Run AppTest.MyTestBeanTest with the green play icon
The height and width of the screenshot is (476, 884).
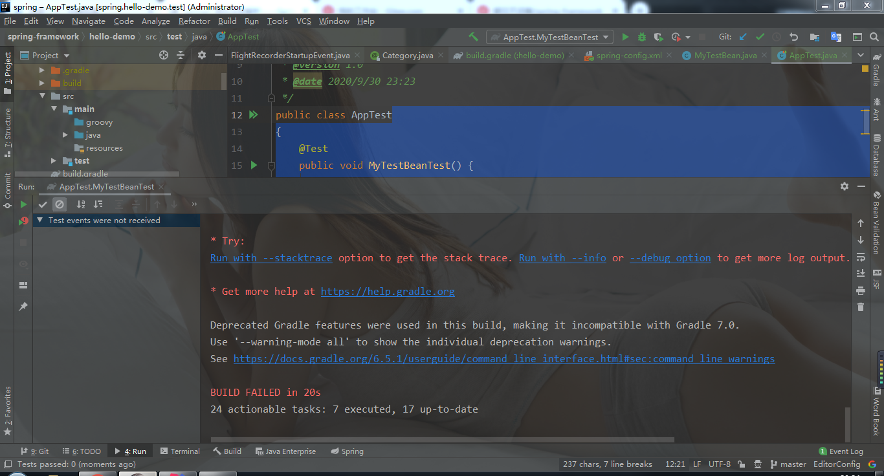(x=625, y=37)
